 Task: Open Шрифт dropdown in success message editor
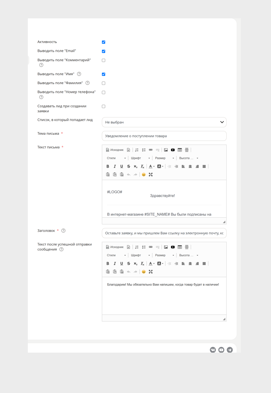[x=140, y=255]
